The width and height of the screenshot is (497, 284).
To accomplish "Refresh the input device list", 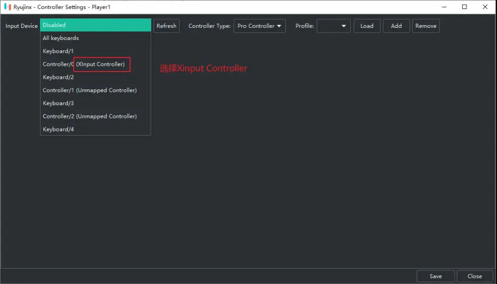I will (x=166, y=26).
